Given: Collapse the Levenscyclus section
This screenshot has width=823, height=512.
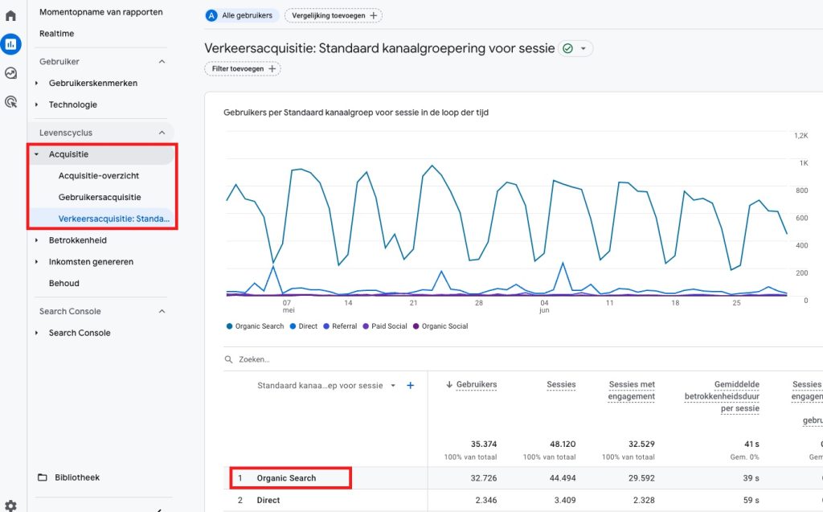Looking at the screenshot, I should pyautogui.click(x=162, y=133).
